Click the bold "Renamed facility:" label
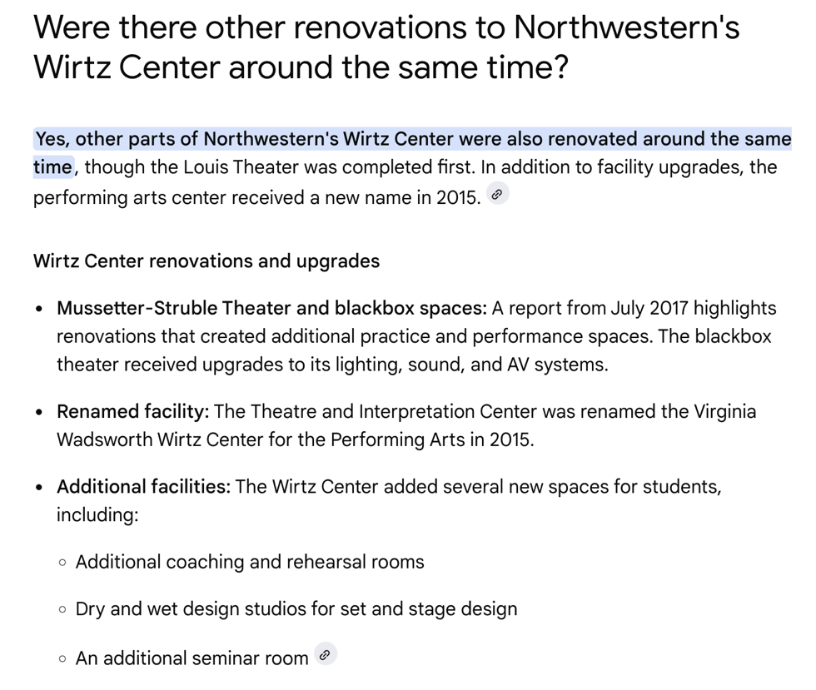This screenshot has width=816, height=690. click(x=134, y=411)
